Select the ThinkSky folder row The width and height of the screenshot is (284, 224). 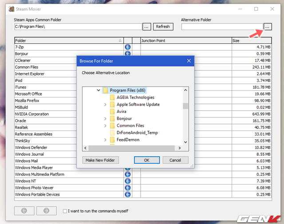[45, 141]
